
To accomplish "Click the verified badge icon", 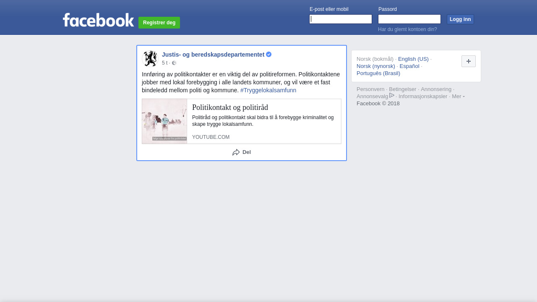I will coord(269,55).
